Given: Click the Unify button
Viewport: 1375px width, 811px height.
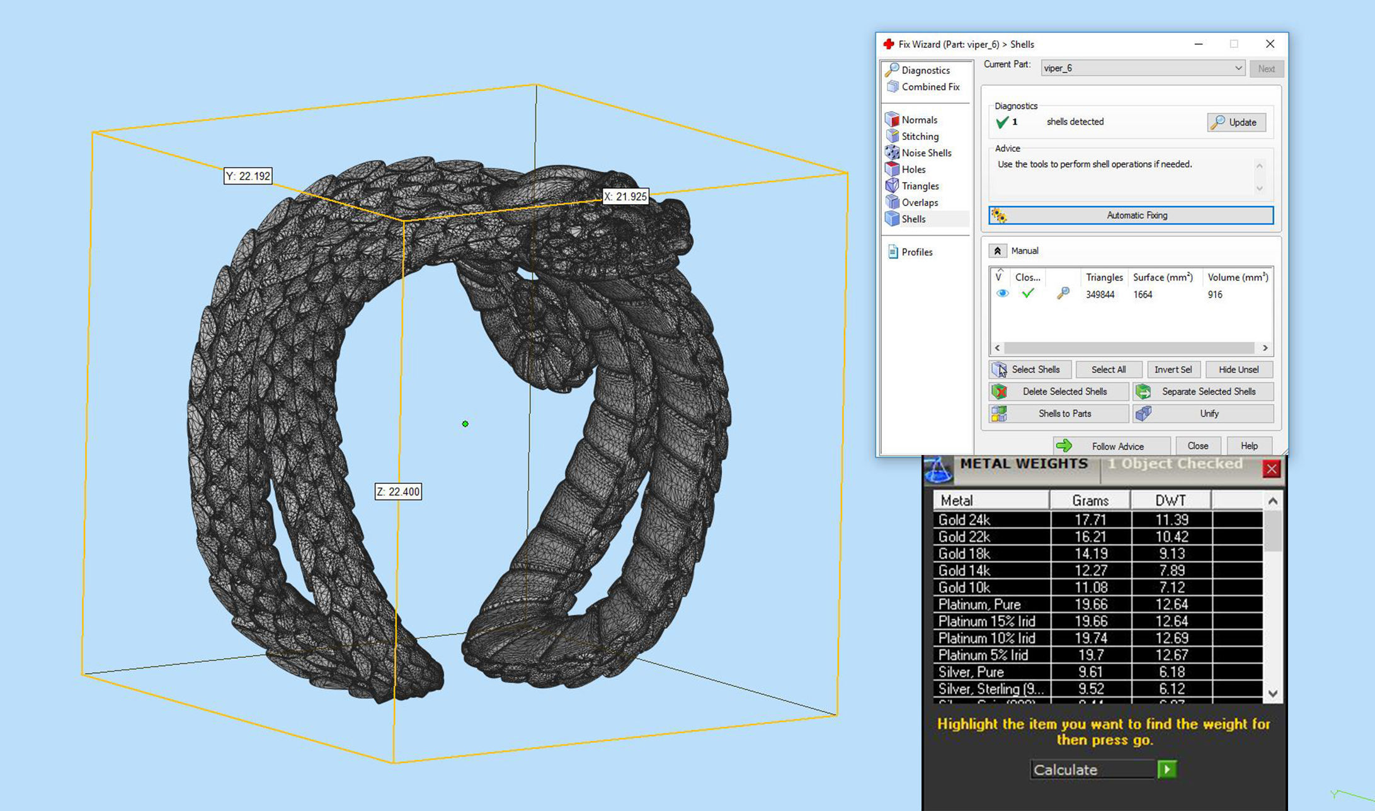Looking at the screenshot, I should coord(1202,413).
